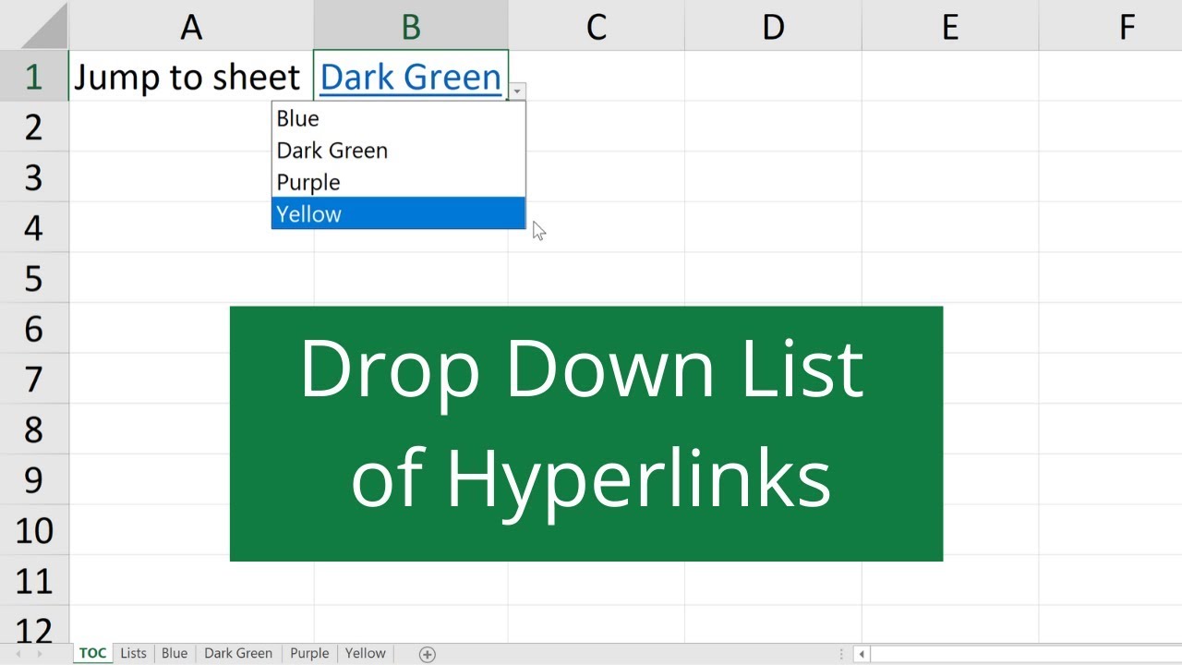Open the data validation dropdown on cell B1
Image resolution: width=1182 pixels, height=665 pixels.
[x=517, y=91]
